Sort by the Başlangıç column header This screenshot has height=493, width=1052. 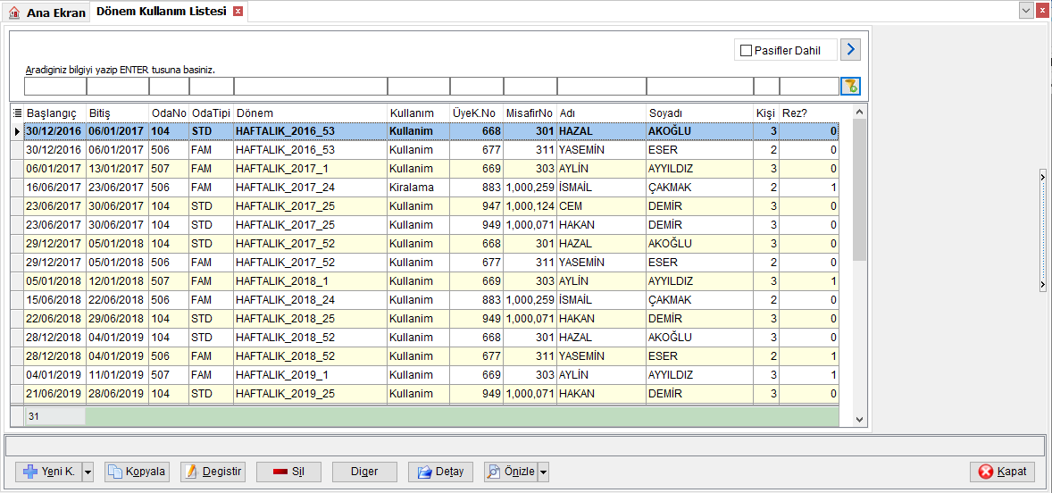point(55,113)
